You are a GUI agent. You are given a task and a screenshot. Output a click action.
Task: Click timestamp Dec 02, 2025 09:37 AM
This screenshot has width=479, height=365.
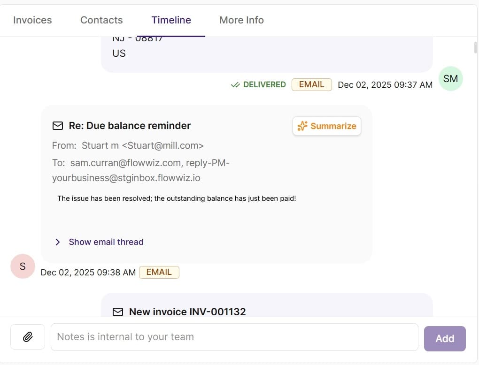pos(385,85)
